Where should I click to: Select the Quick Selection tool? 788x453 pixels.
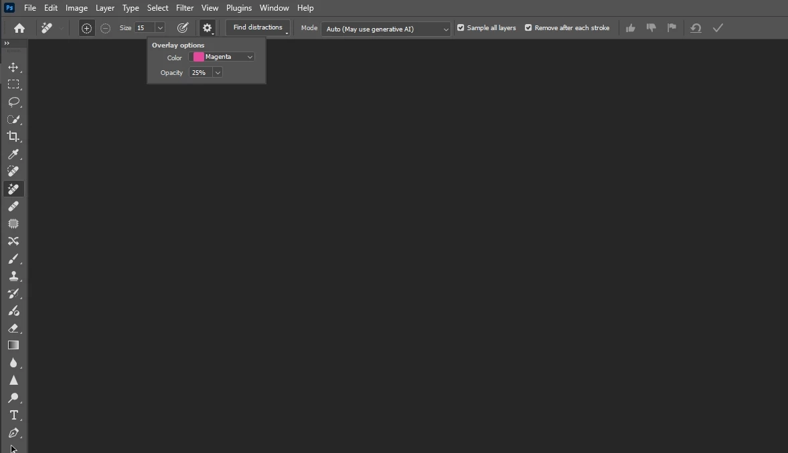click(13, 120)
